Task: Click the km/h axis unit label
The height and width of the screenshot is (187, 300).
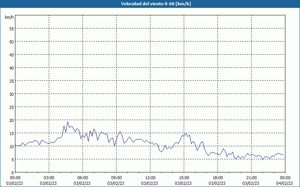Action: (x=9, y=17)
